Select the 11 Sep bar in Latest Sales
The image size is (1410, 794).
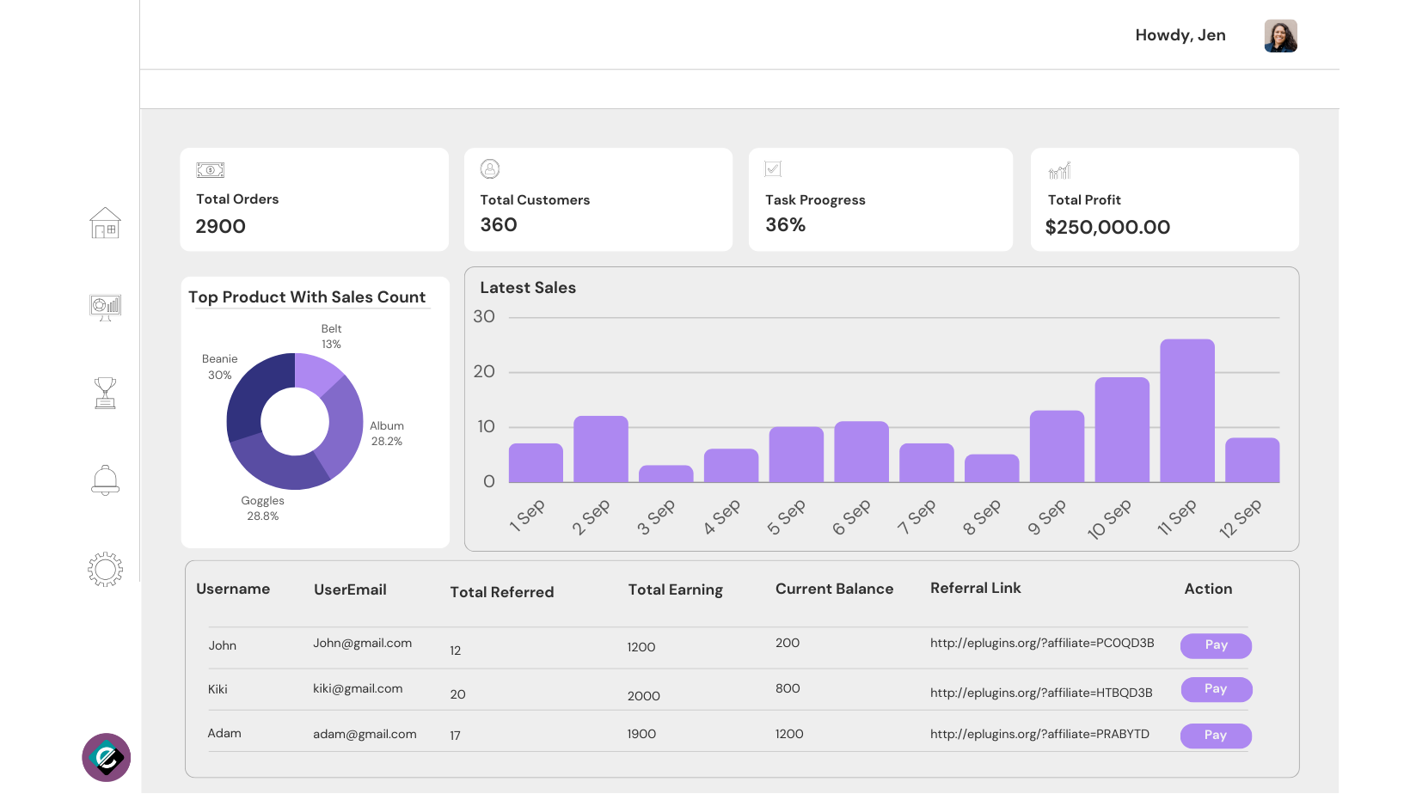1186,411
